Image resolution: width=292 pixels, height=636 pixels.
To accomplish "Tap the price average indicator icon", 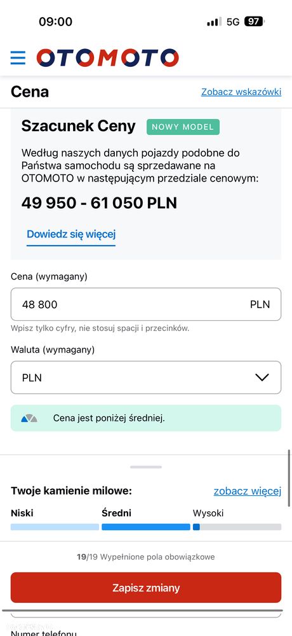I will pos(29,418).
